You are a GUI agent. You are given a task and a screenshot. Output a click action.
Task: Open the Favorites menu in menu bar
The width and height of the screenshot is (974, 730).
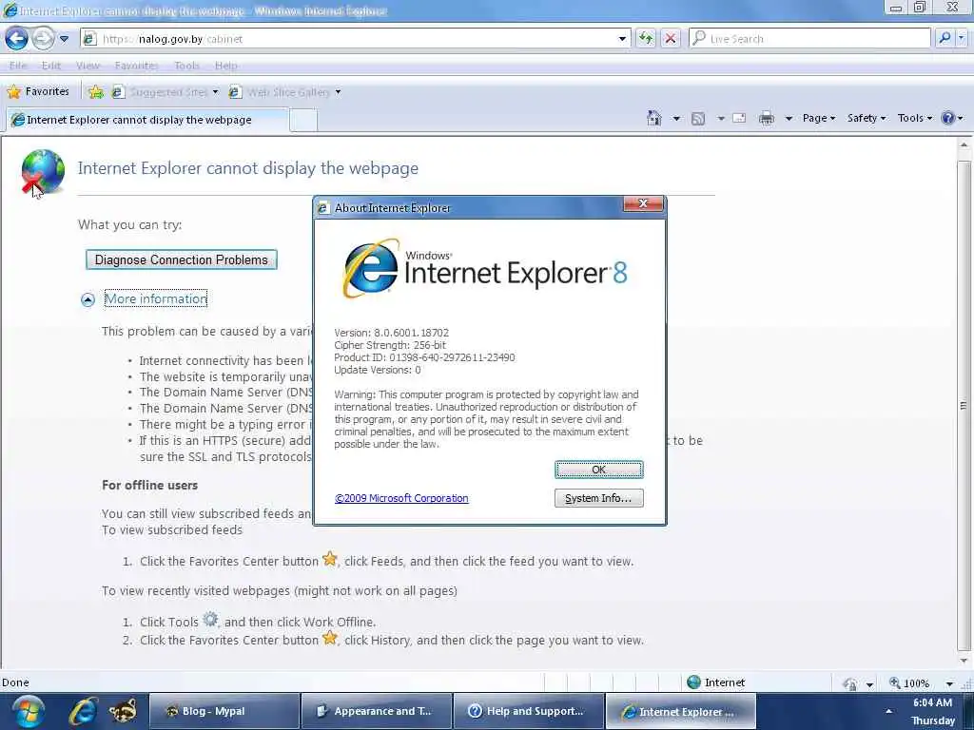pos(136,66)
